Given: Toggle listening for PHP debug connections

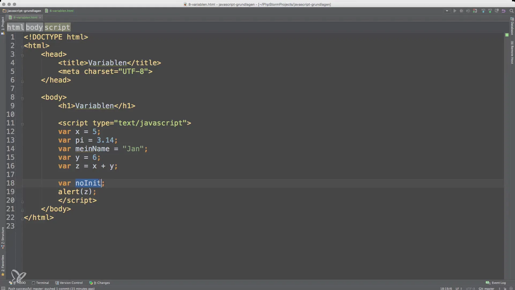Looking at the screenshot, I should click(475, 11).
